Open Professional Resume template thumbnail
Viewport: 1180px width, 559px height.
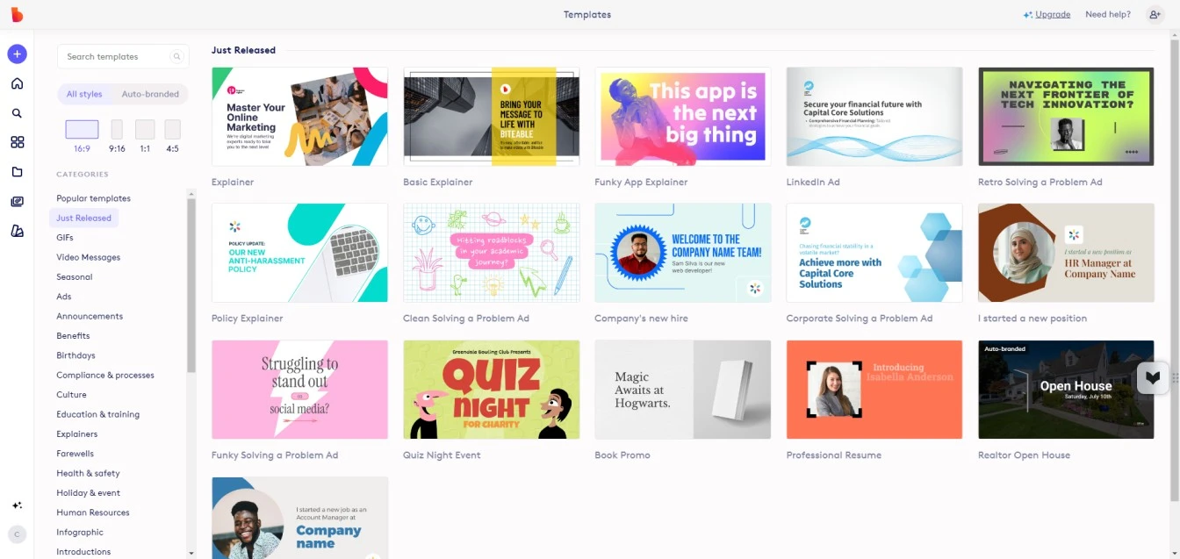pos(874,390)
